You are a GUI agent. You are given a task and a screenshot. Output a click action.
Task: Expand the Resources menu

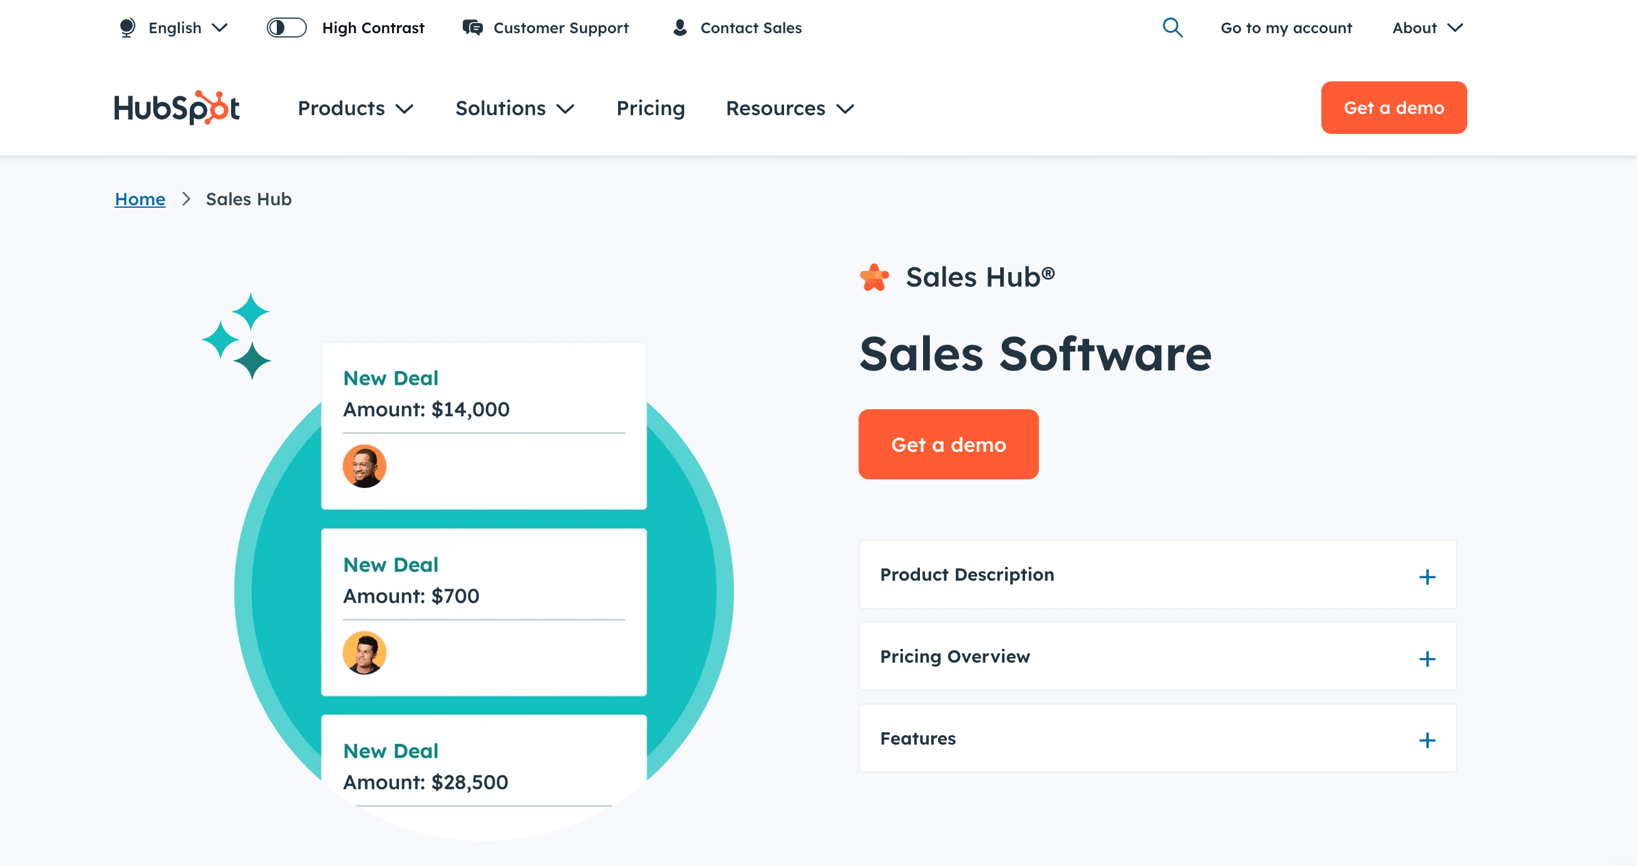coord(790,109)
